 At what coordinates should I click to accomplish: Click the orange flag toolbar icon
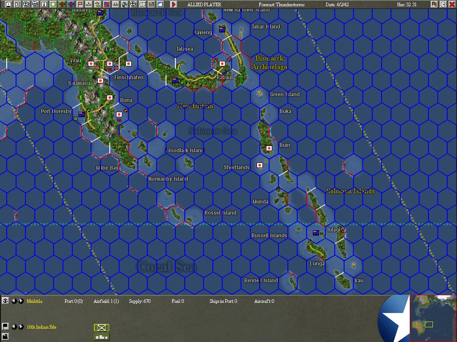pyautogui.click(x=80, y=4)
